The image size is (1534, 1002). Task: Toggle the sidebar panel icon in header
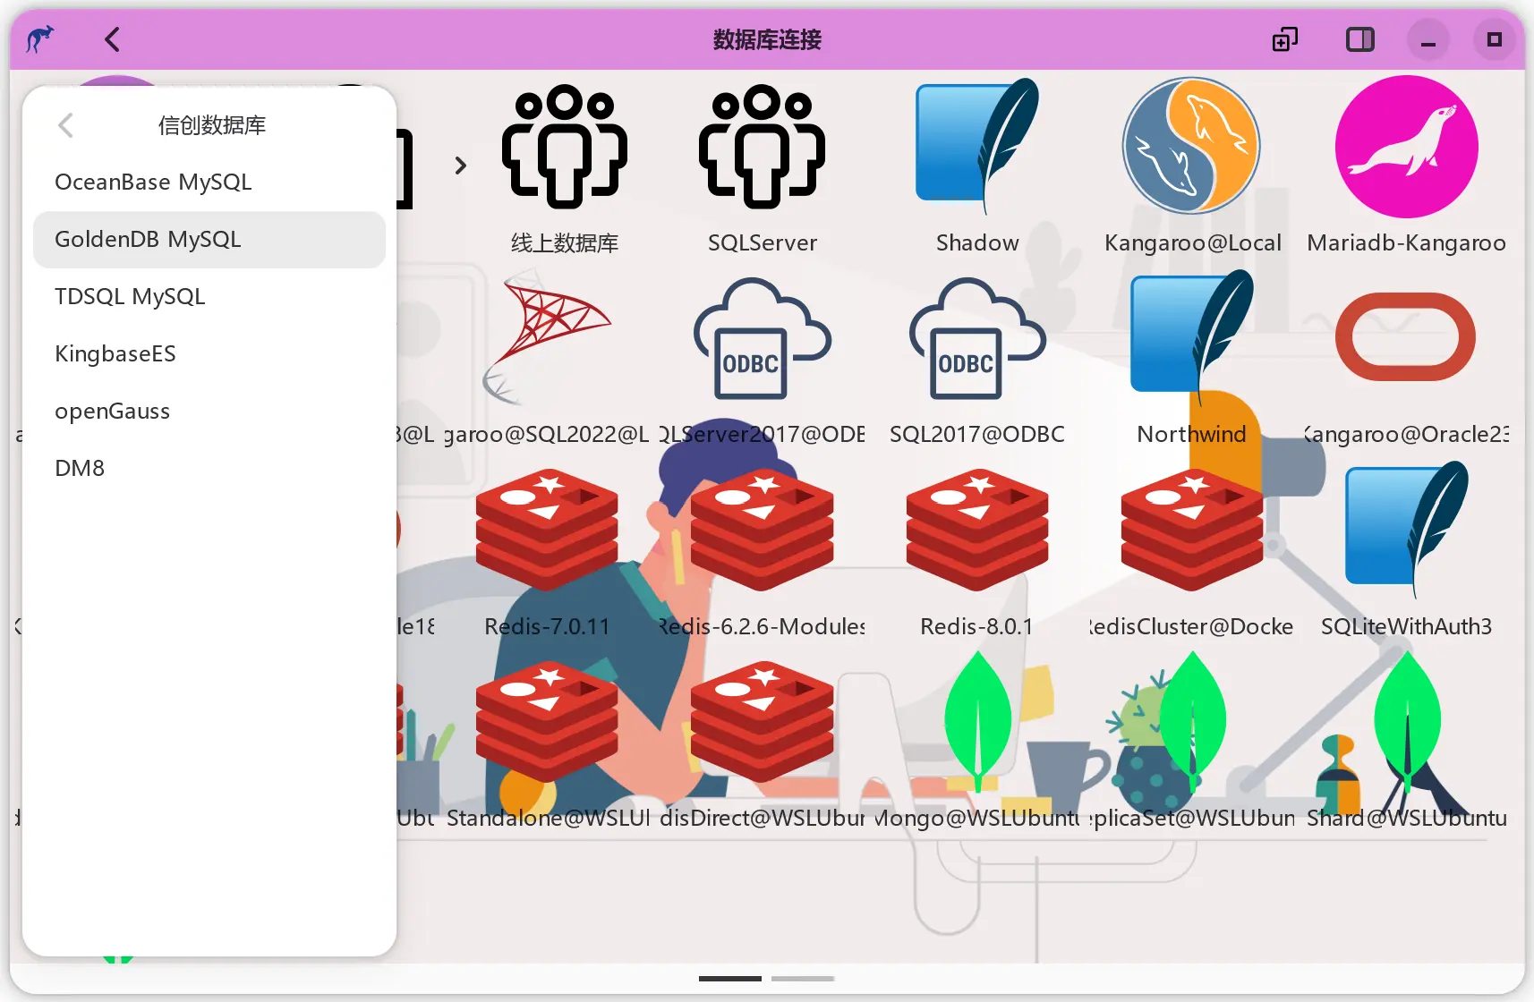[1360, 39]
